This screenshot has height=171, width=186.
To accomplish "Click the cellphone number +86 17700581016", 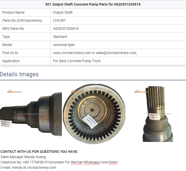I will pos(37,162).
